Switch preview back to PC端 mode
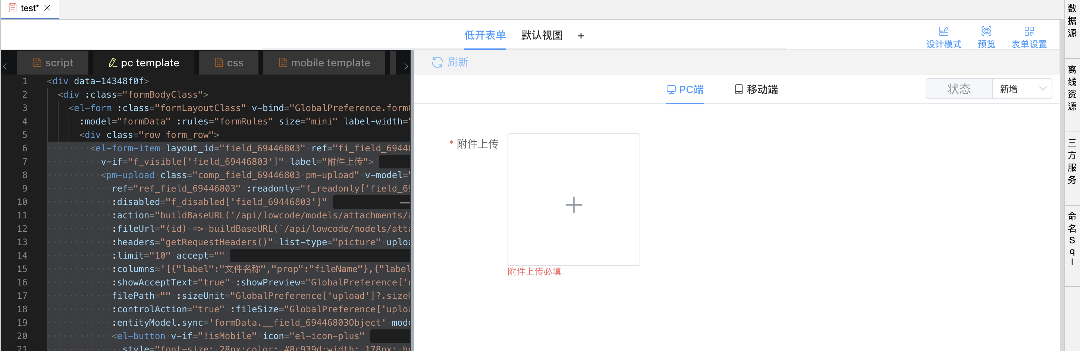 pos(685,89)
